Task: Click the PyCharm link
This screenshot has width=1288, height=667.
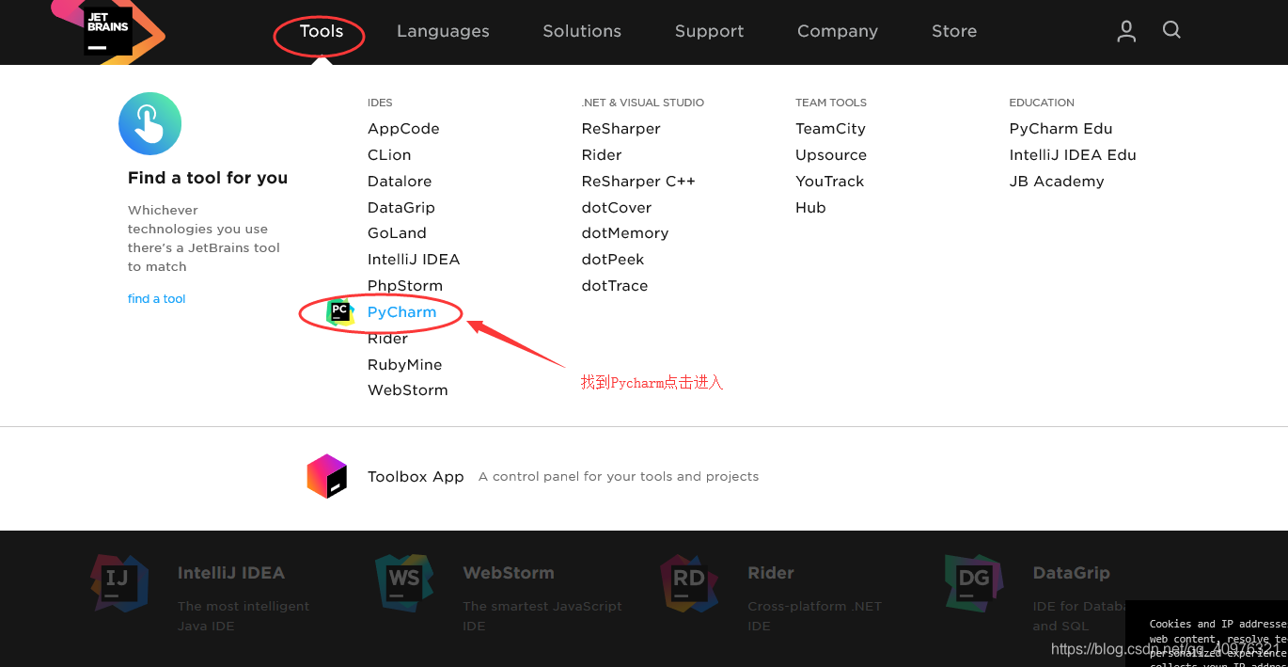Action: point(401,312)
